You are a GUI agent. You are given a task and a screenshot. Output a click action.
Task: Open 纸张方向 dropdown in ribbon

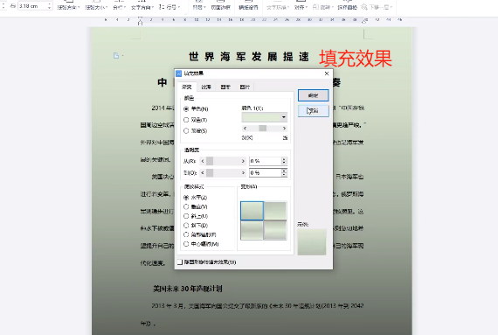pos(68,7)
